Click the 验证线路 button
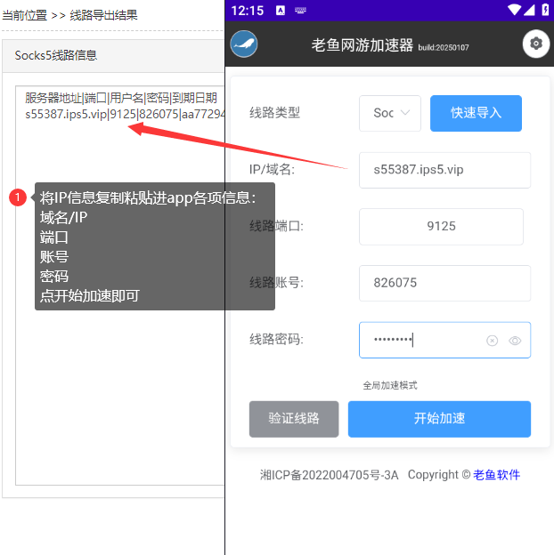 click(x=294, y=419)
